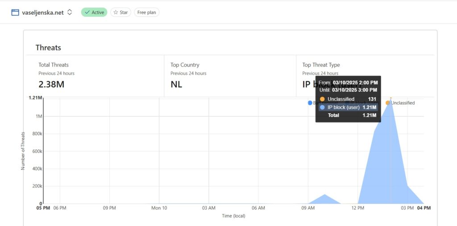This screenshot has width=457, height=226.
Task: Open the Top Threat Type card
Action: [365, 76]
